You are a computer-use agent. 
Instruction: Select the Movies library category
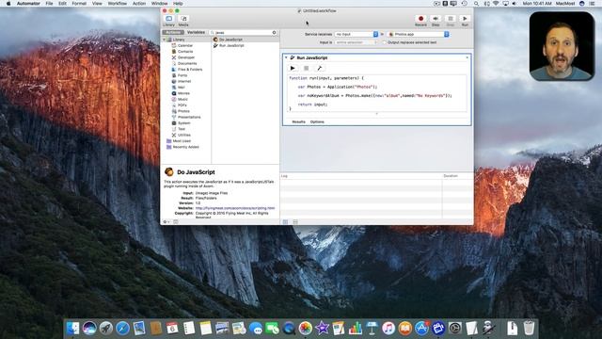pos(183,93)
